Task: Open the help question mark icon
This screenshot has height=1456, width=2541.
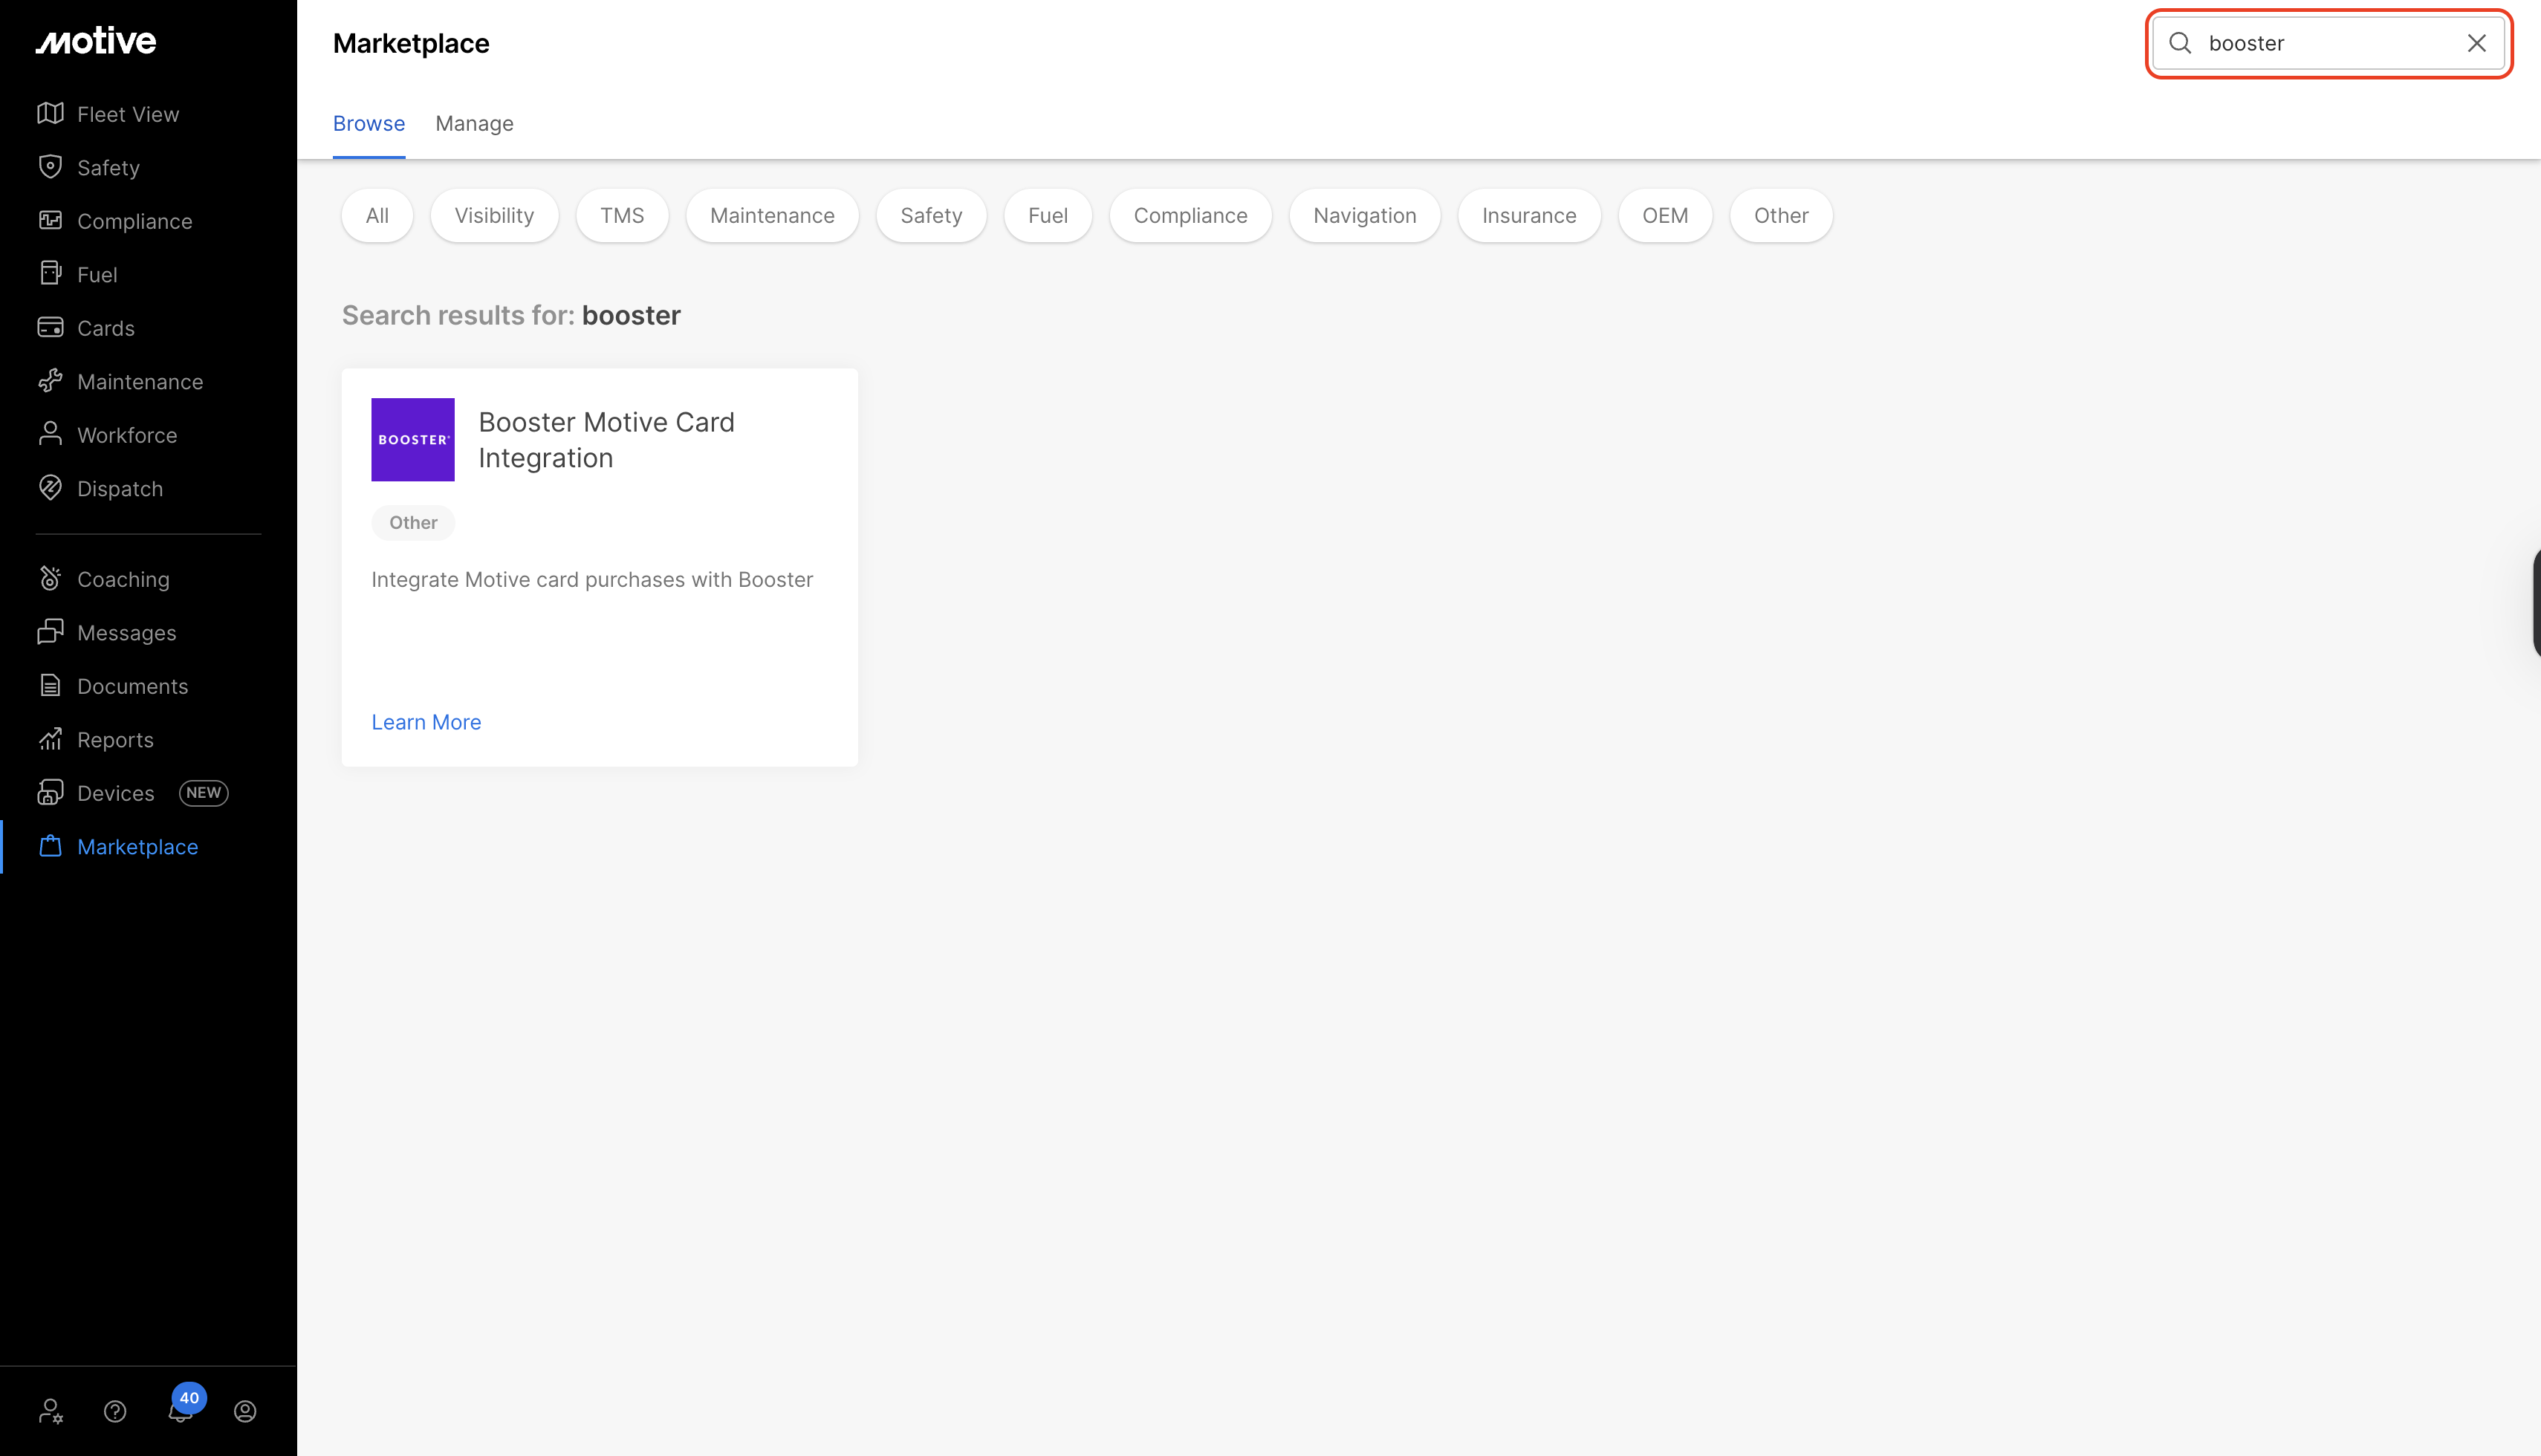Action: click(115, 1411)
